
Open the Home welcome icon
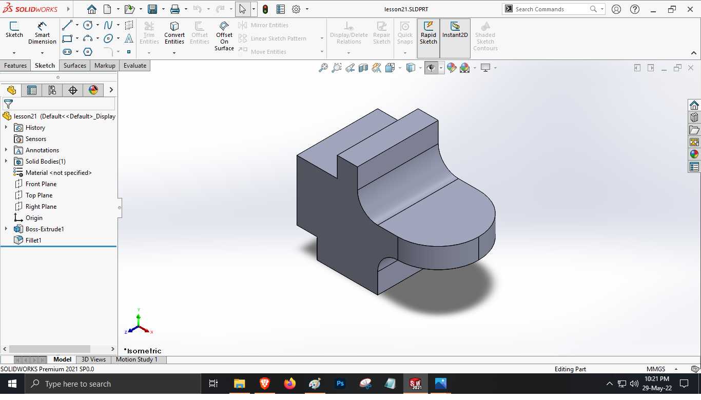(x=91, y=9)
